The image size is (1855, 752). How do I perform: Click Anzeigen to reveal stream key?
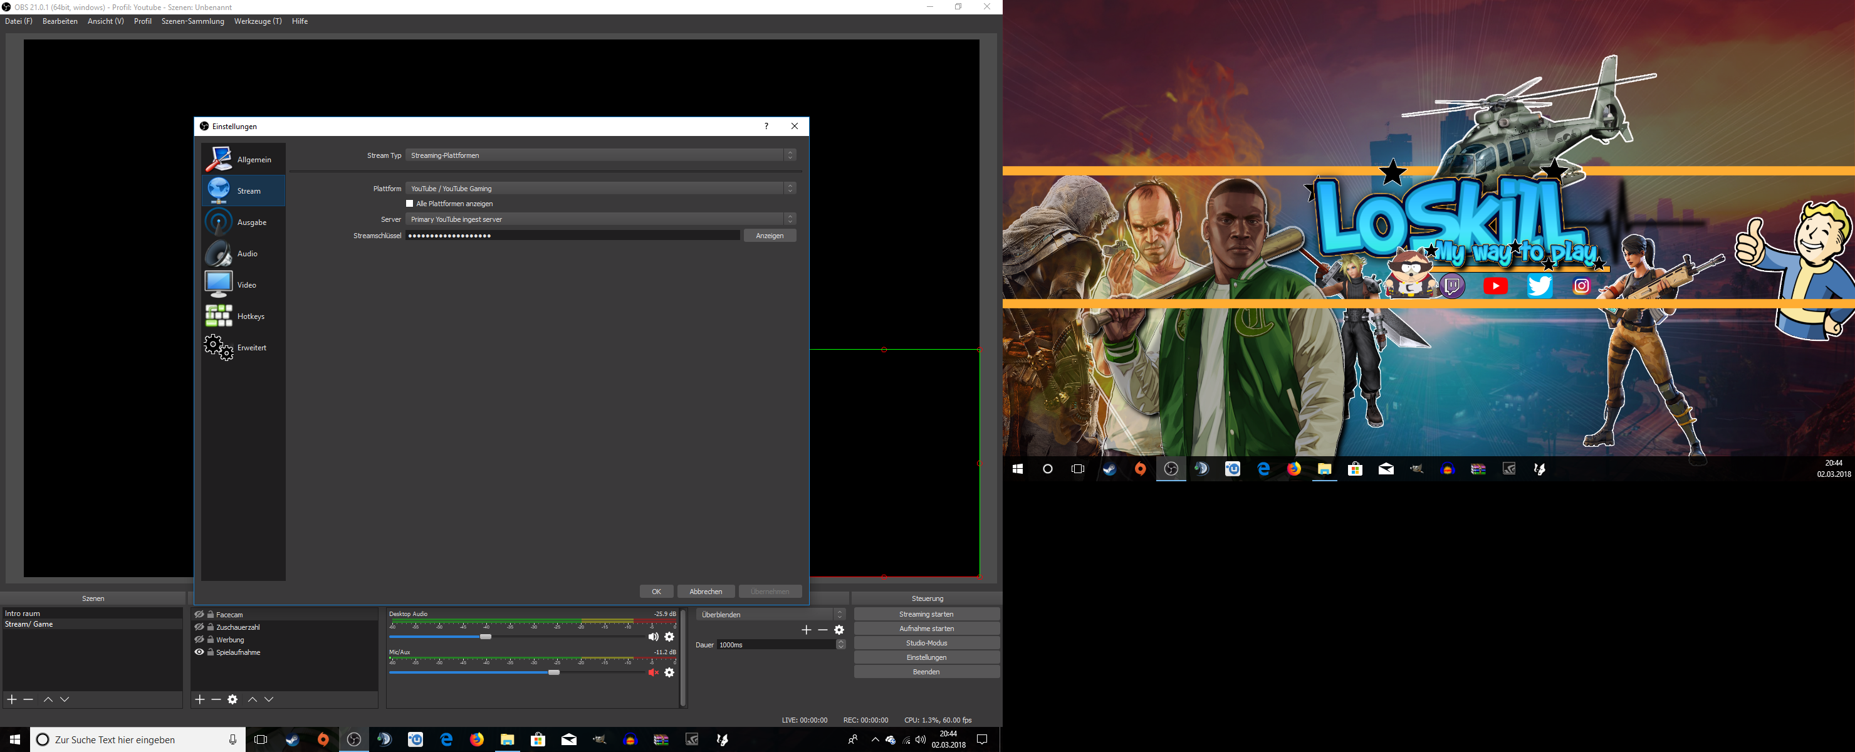(769, 236)
